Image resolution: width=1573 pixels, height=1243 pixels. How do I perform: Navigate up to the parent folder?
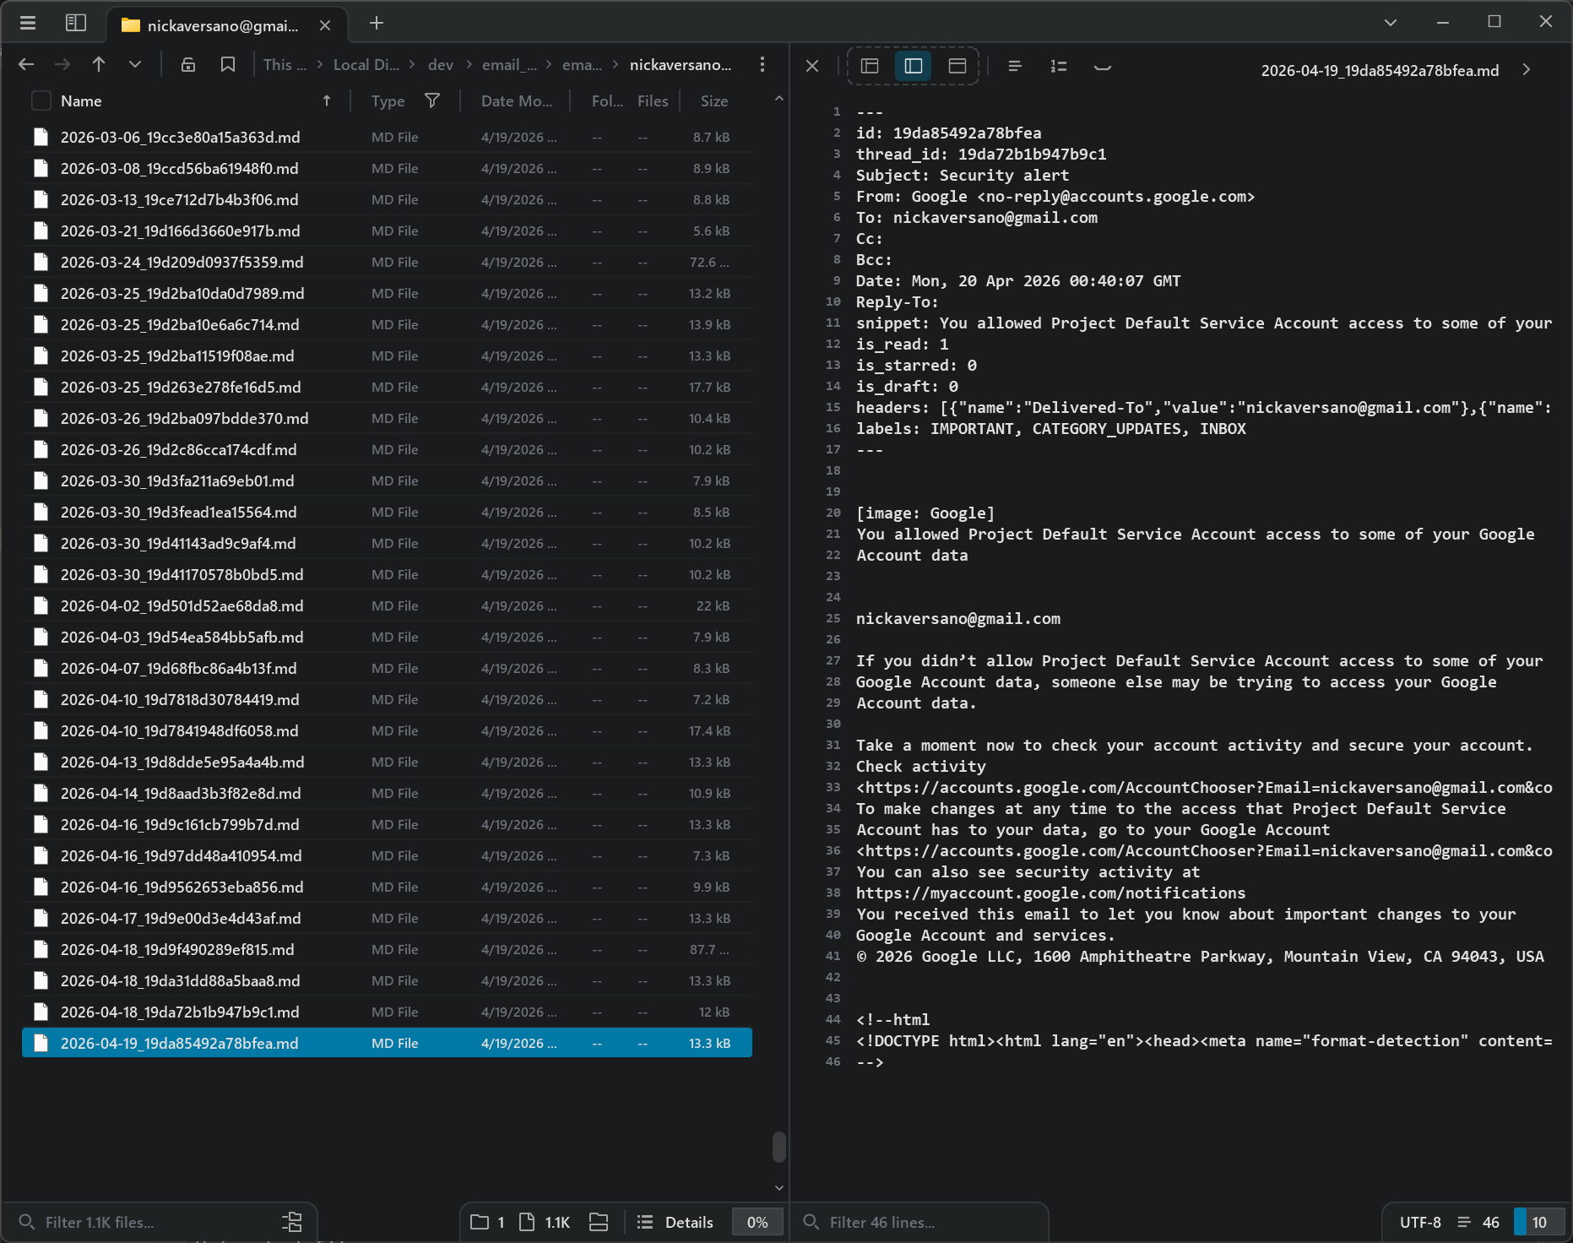99,65
